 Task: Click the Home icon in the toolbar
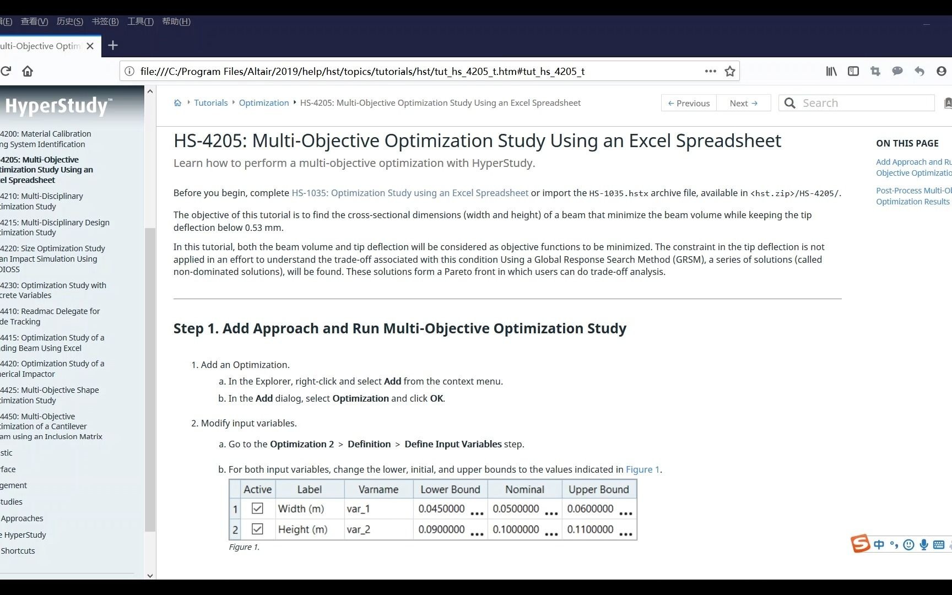[27, 71]
